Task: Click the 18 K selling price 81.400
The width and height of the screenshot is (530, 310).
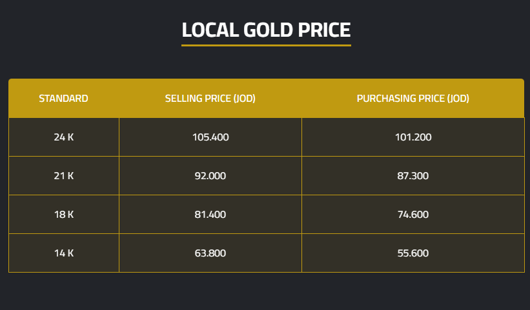Action: pos(210,215)
